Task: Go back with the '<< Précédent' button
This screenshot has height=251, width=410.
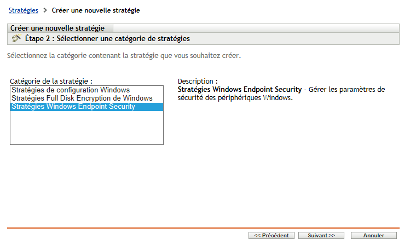Action: 272,236
